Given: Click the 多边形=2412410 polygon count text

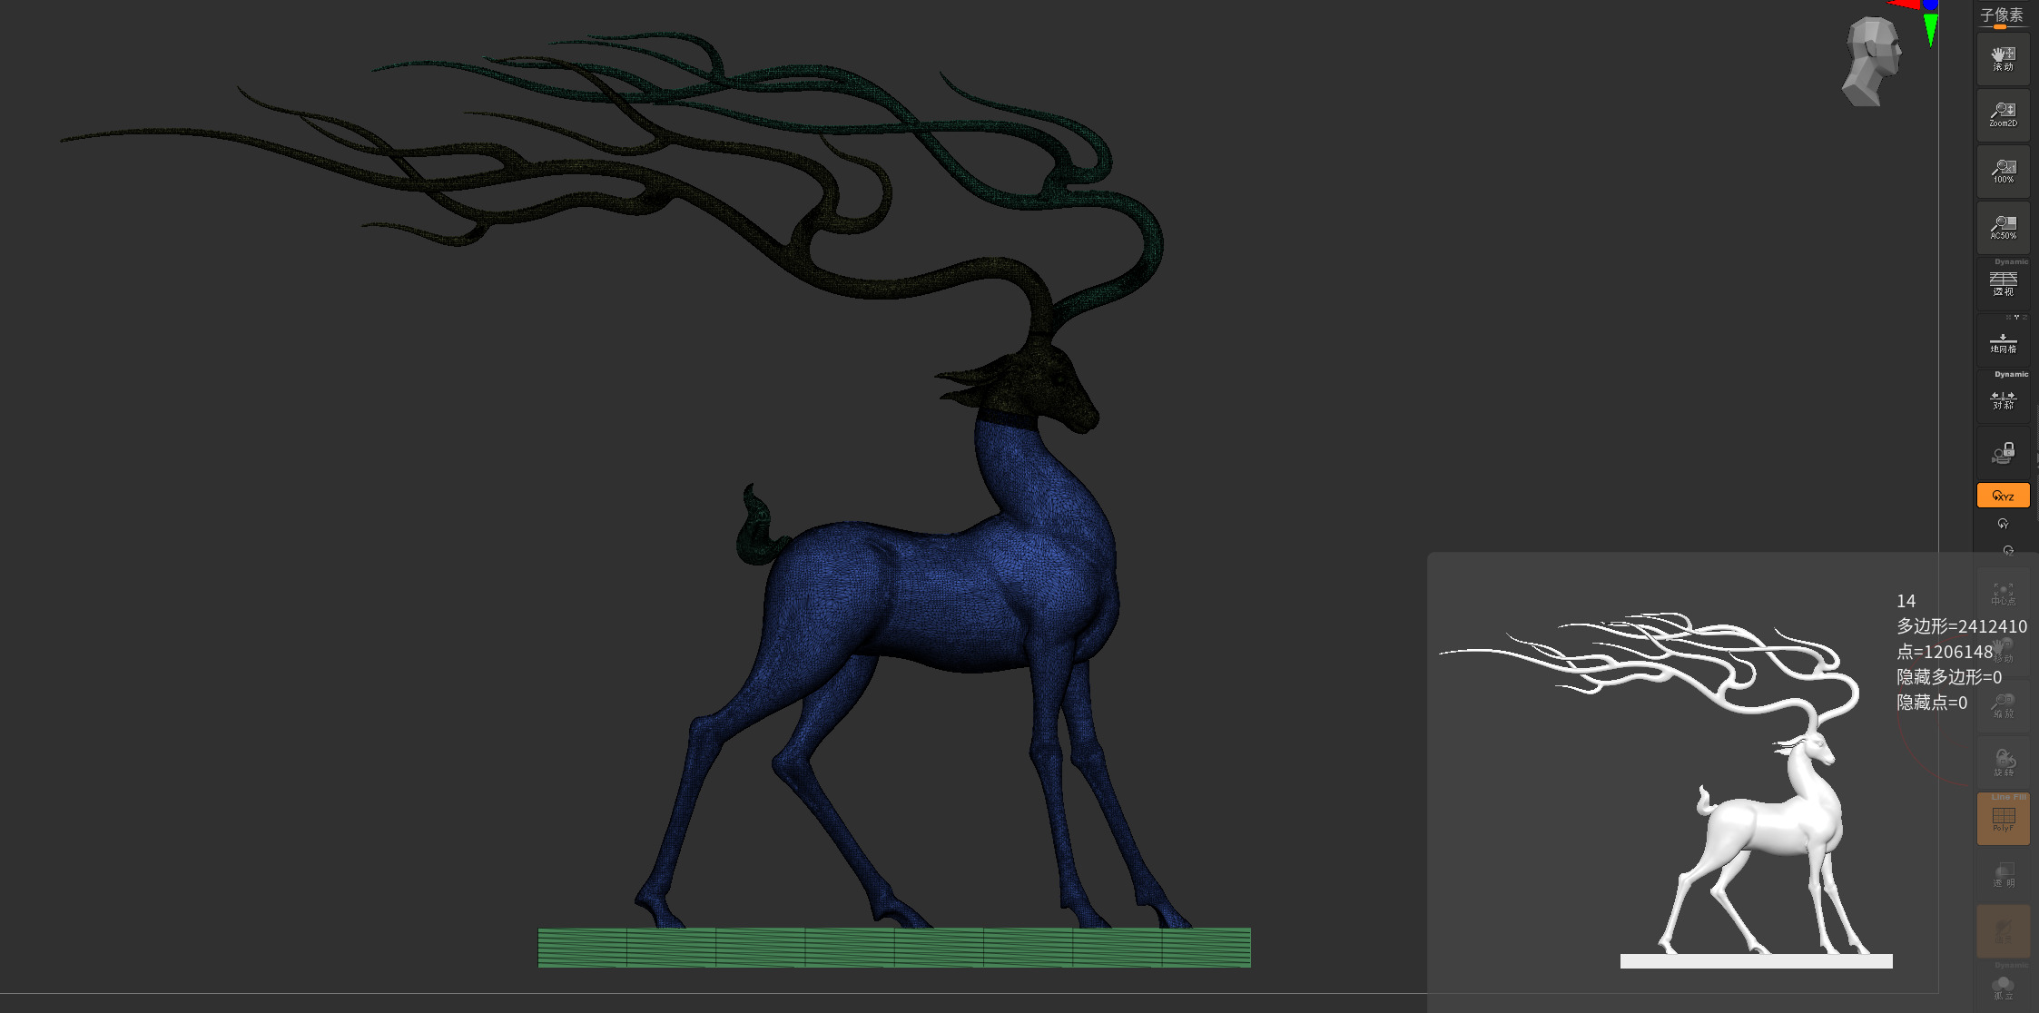Looking at the screenshot, I should pos(1961,626).
